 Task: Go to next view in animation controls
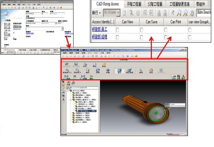pos(83,77)
